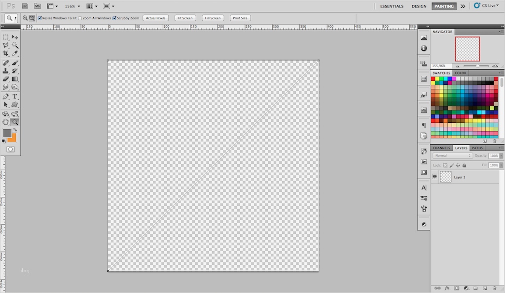Disable Scrubby Zoom checkbox
The image size is (505, 293).
pos(114,18)
